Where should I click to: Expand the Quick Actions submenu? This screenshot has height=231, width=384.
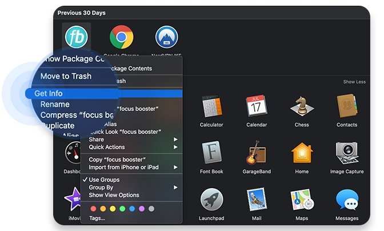131,147
